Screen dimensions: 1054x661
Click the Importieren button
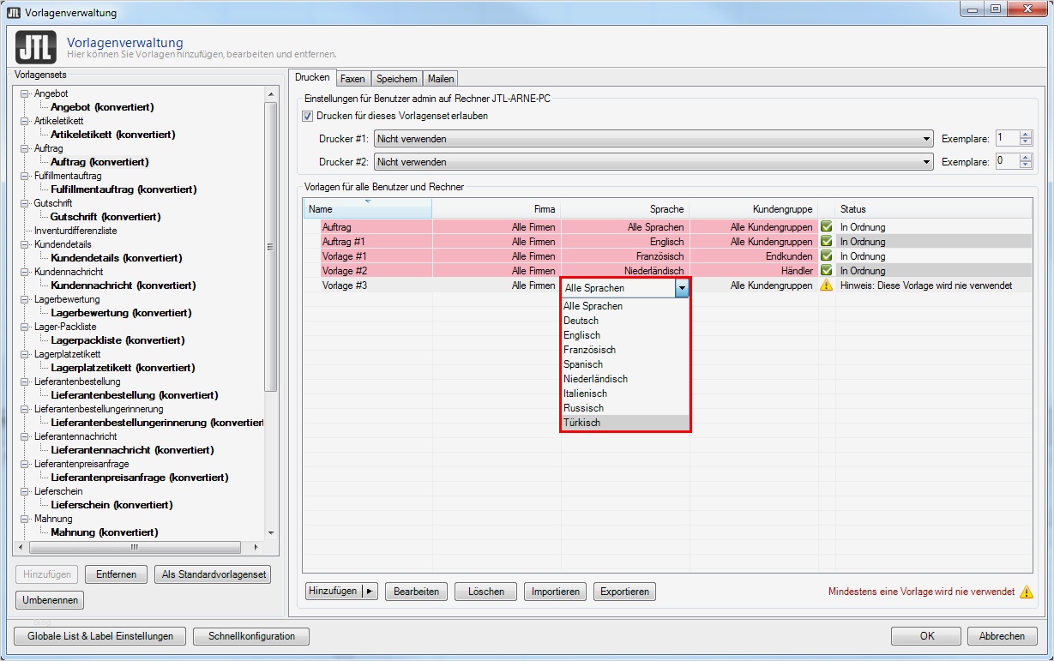point(556,592)
